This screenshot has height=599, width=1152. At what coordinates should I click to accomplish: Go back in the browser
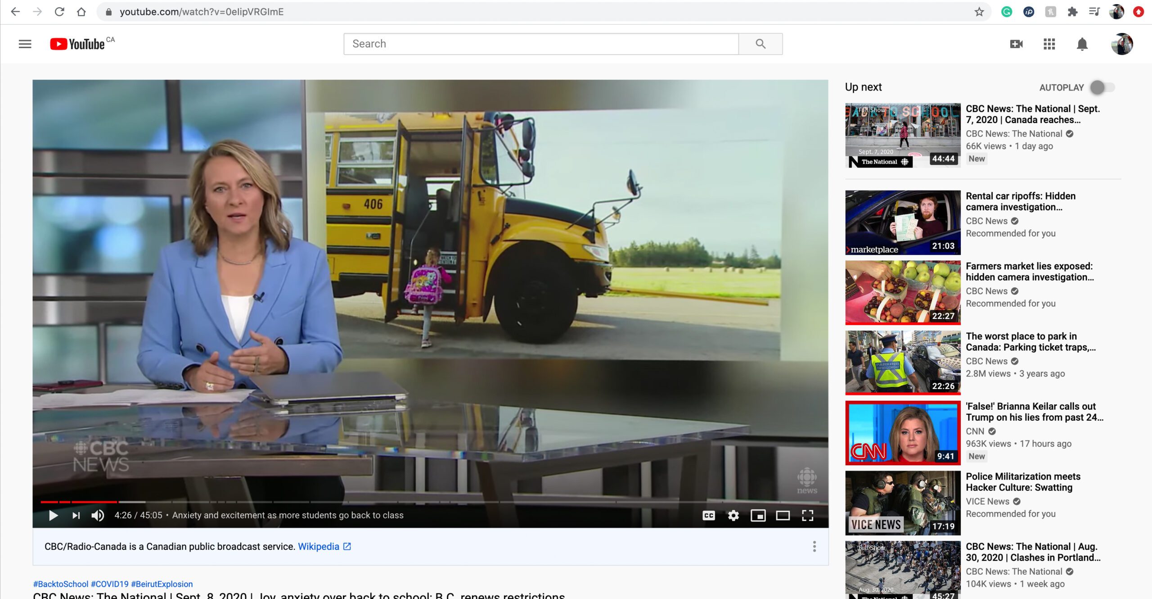tap(15, 12)
